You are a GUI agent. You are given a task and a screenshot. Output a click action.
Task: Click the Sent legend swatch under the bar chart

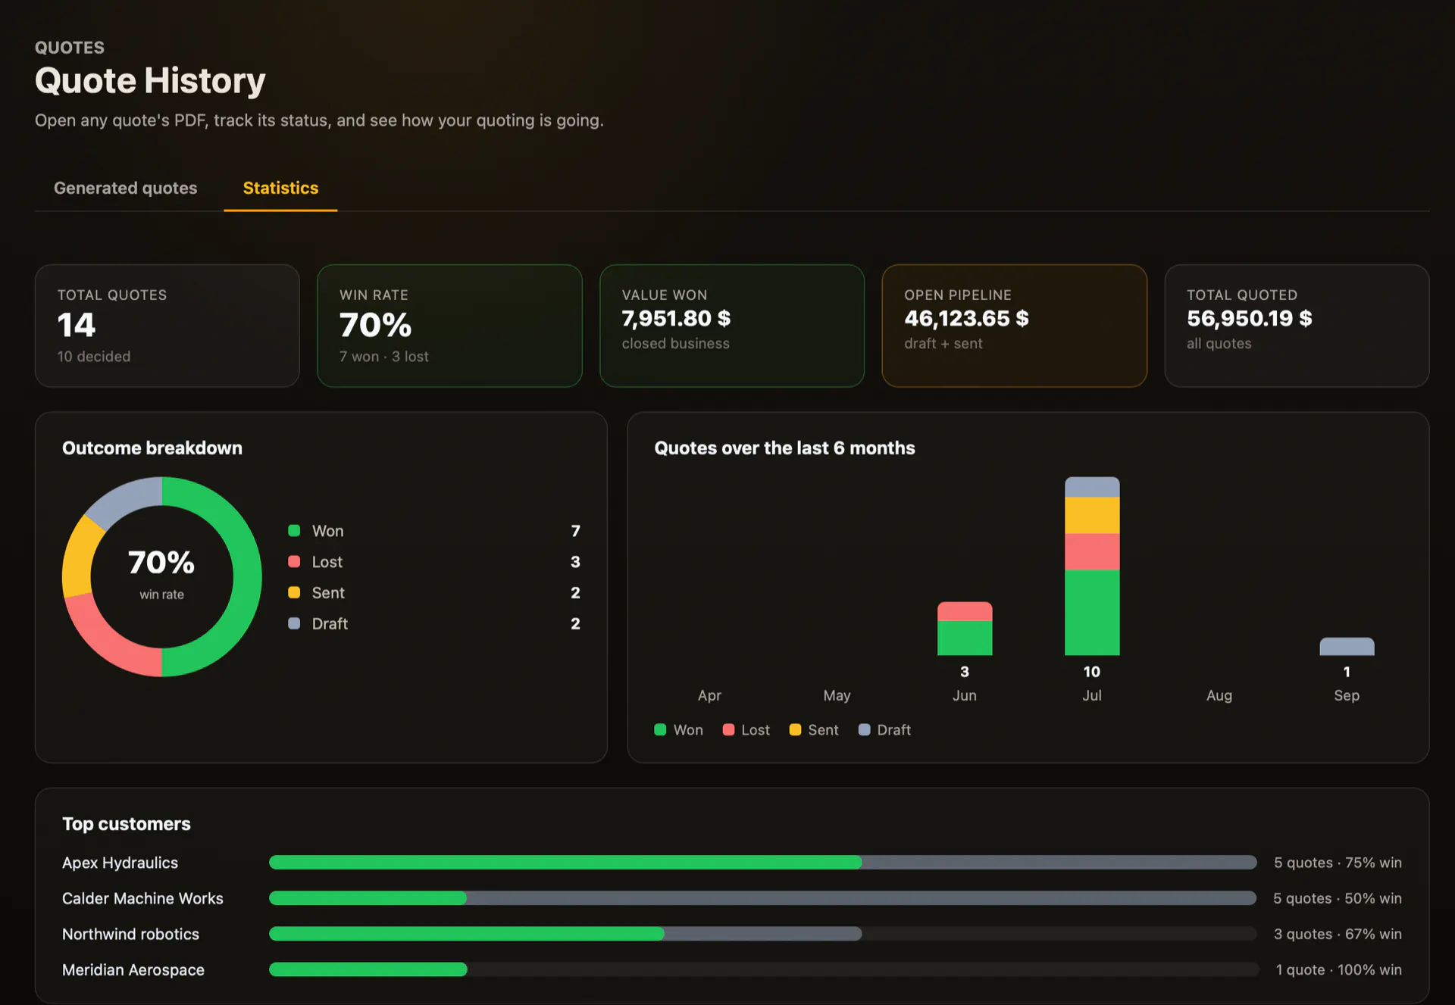coord(795,730)
